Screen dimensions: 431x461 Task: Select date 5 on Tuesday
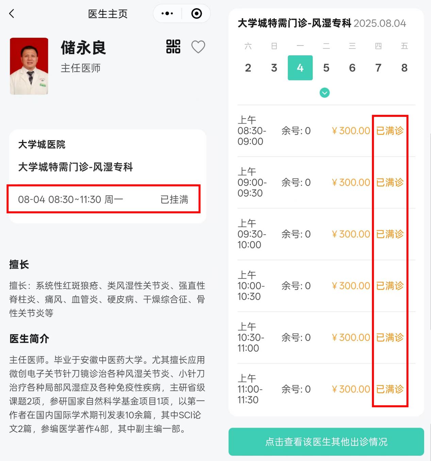[326, 68]
